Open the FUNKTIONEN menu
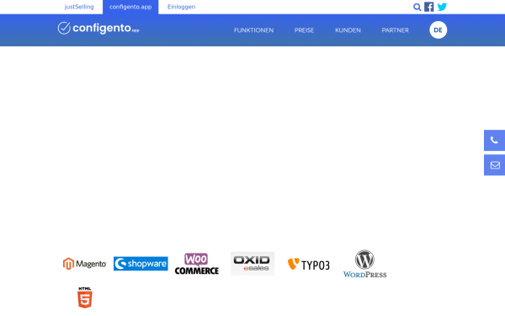This screenshot has height=316, width=505. click(x=254, y=30)
